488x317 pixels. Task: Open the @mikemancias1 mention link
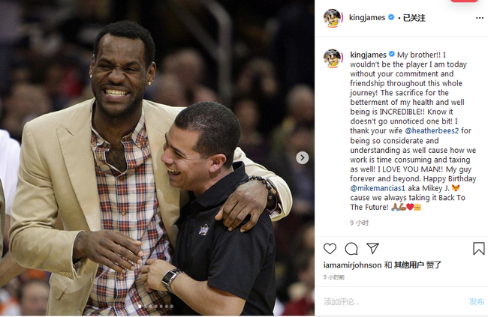[378, 188]
